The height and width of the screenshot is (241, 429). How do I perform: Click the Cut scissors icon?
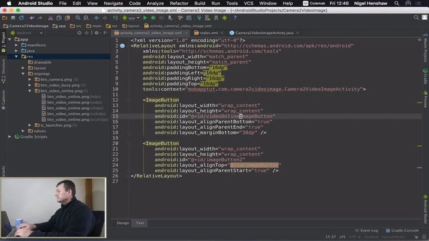(x=51, y=18)
